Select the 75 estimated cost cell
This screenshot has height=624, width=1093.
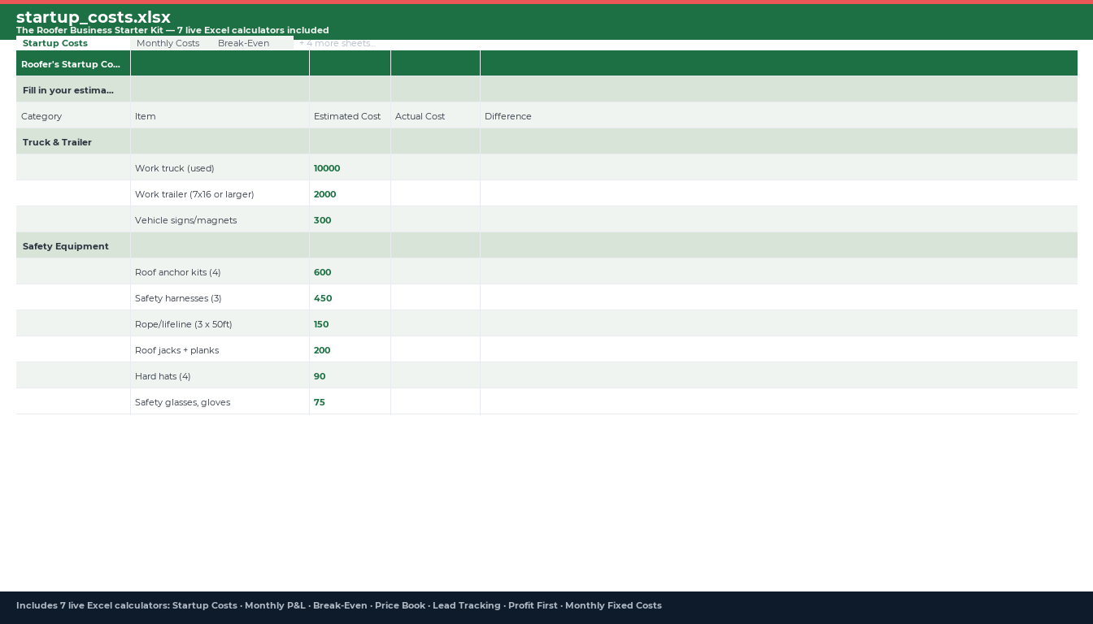click(350, 401)
